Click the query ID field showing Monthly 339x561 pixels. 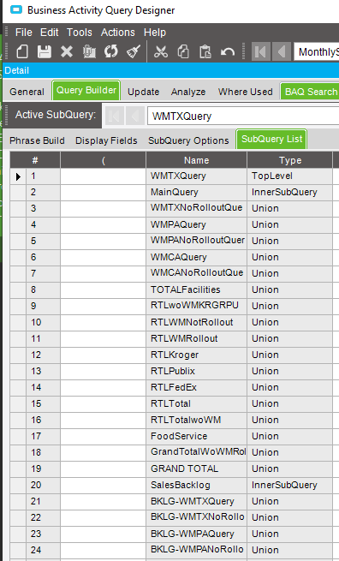[317, 52]
